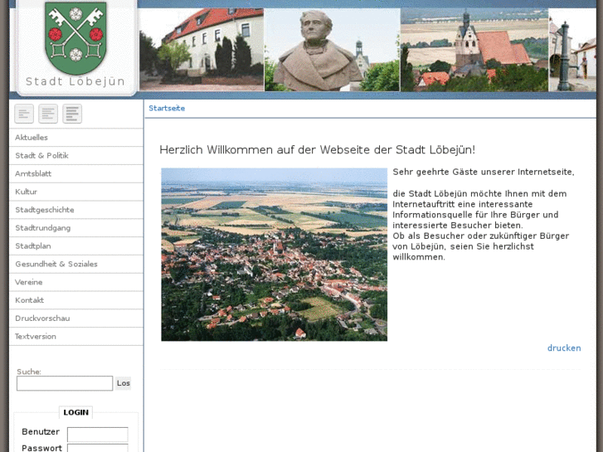Click the Startseite breadcrumb link
The height and width of the screenshot is (452, 603).
pos(167,109)
